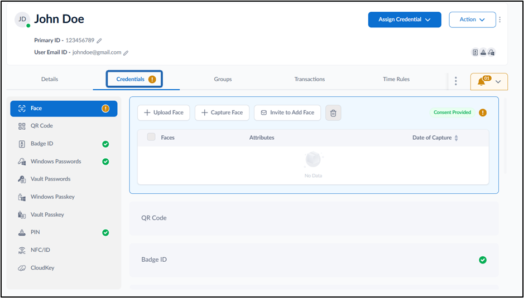Screen dimensions: 524x298
Task: Click green check beside Windows Passwords
Action: pyautogui.click(x=105, y=162)
